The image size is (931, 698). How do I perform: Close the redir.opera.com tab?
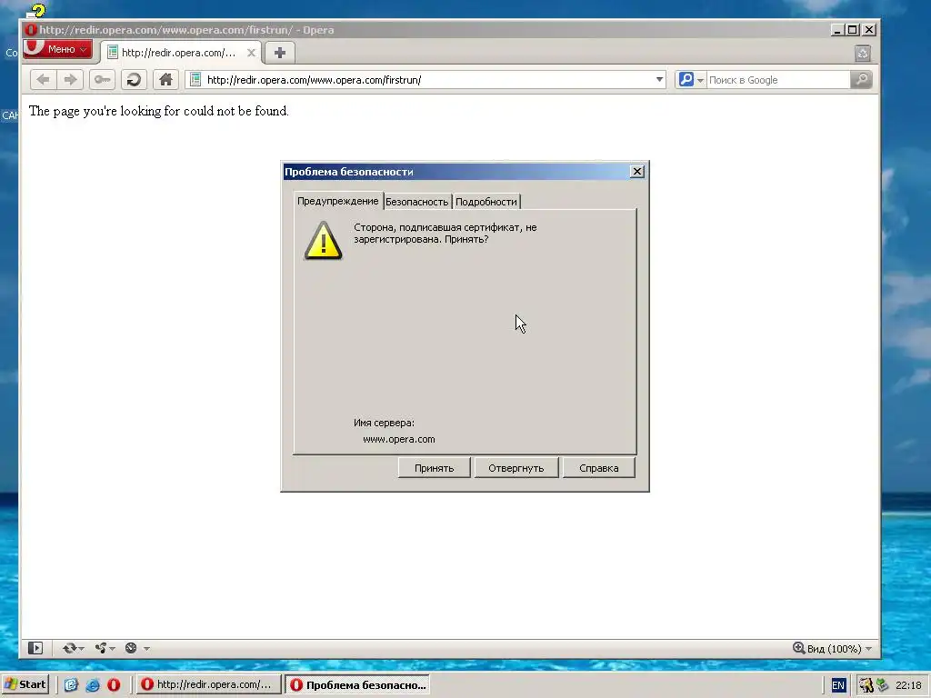pos(251,53)
